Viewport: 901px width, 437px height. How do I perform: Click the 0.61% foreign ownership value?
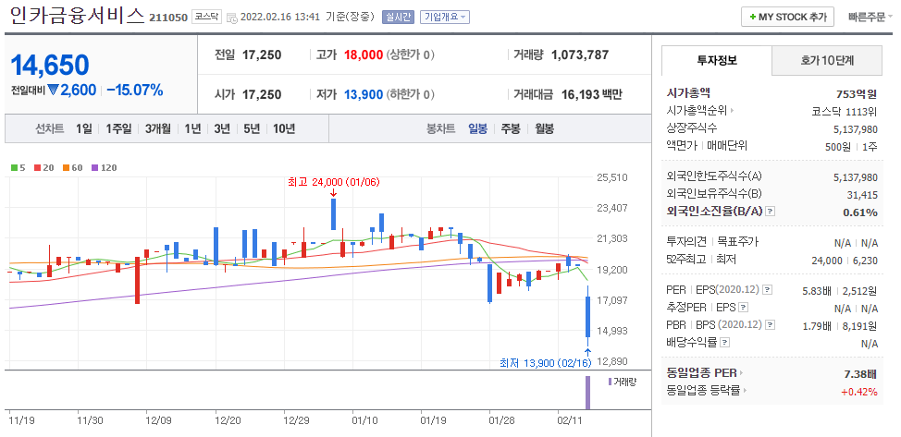[860, 212]
